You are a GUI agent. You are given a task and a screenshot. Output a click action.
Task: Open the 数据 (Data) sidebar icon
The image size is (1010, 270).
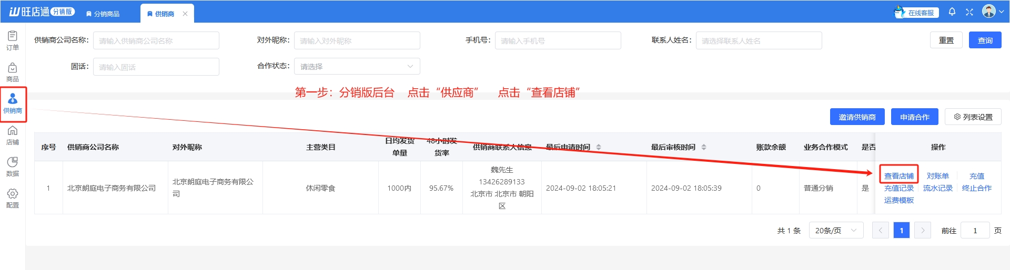coord(13,167)
